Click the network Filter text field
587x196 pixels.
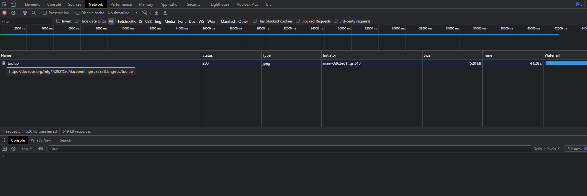[x=27, y=21]
